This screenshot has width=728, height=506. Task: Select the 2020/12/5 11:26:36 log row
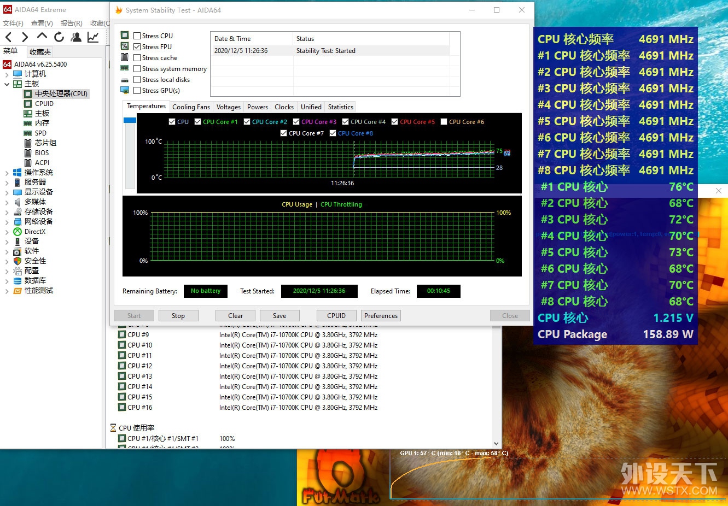coord(331,51)
